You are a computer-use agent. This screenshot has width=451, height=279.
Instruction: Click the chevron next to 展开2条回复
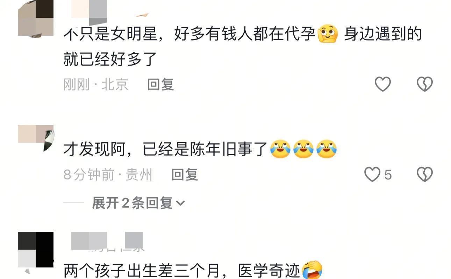[180, 203]
